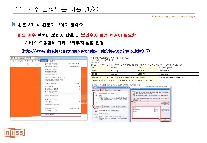
Task: Click the SCOPUS cell in the site table
Action: tap(148, 74)
